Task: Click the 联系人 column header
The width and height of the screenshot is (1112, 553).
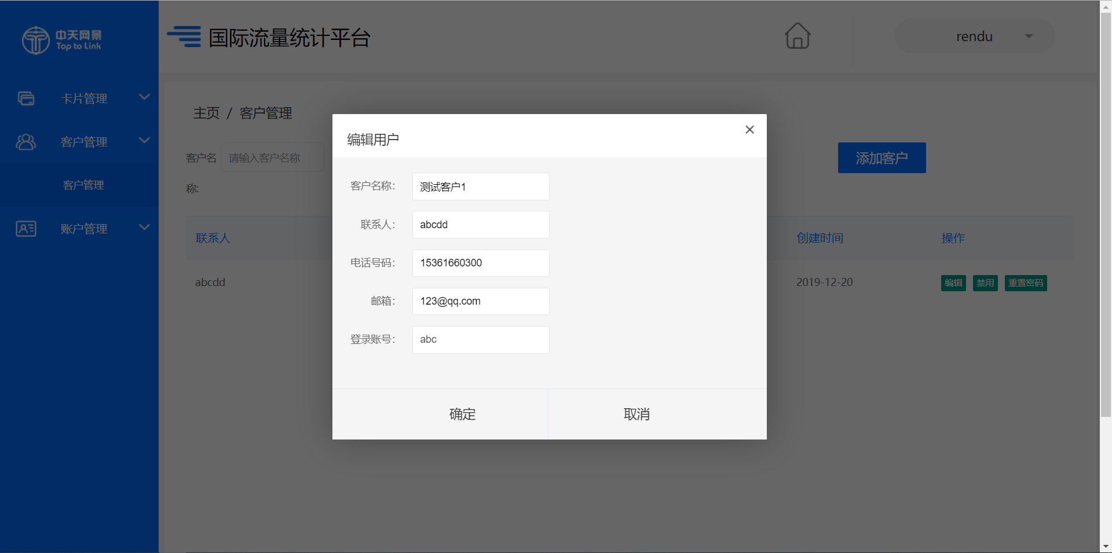Action: (213, 238)
